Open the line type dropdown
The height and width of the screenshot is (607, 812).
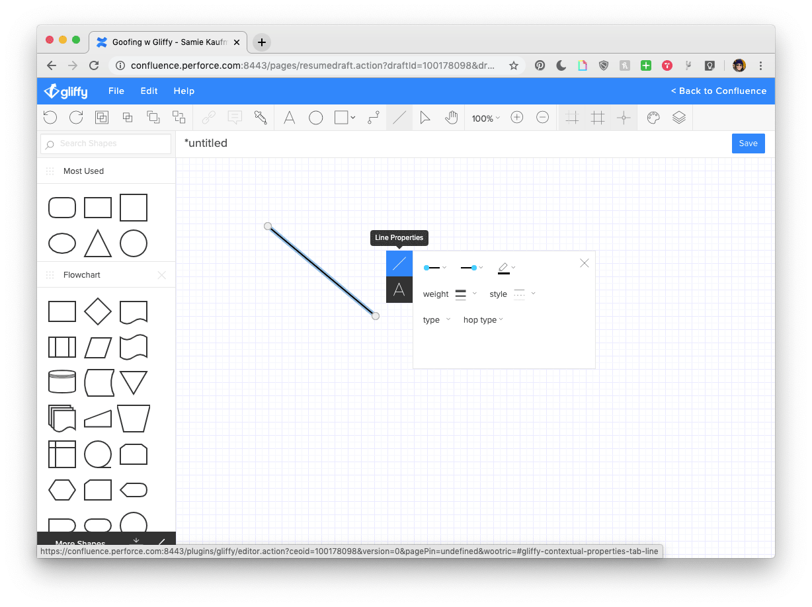[436, 320]
